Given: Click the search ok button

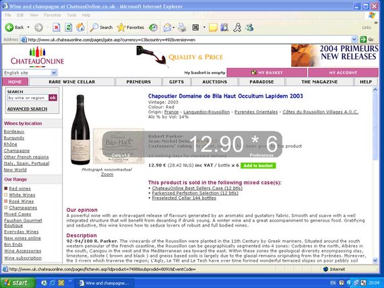Looking at the screenshot, I should (x=53, y=98).
